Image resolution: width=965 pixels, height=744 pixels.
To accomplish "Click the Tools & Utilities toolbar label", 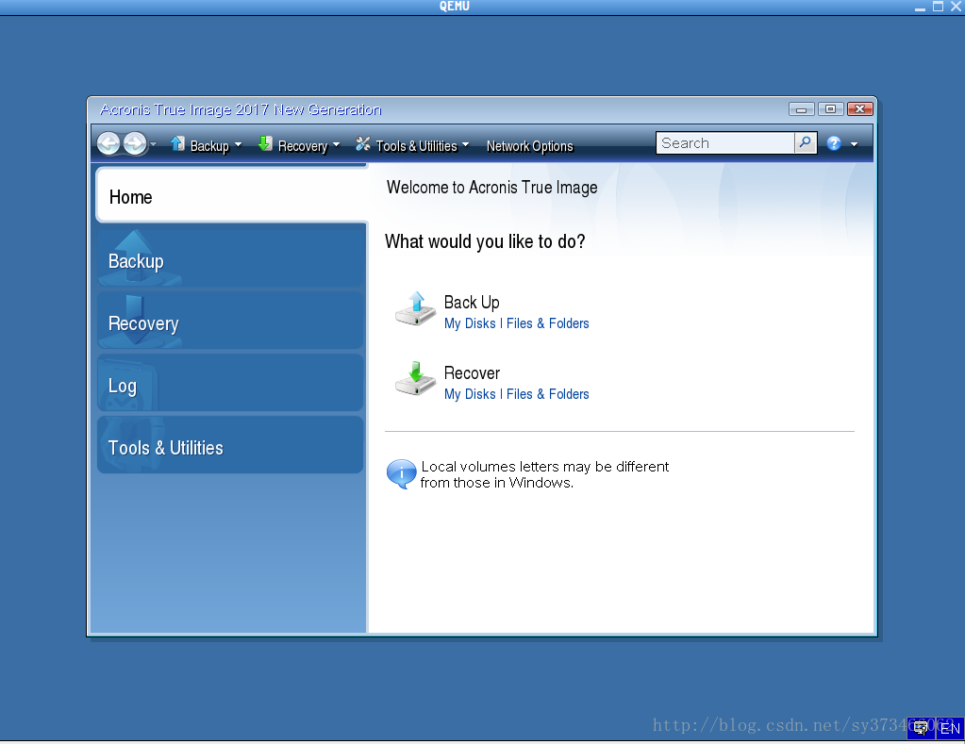I will [417, 146].
